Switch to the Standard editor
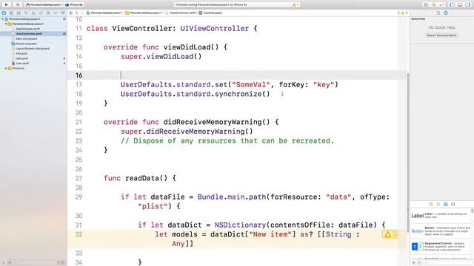This screenshot has height=266, width=474. pos(426,4)
